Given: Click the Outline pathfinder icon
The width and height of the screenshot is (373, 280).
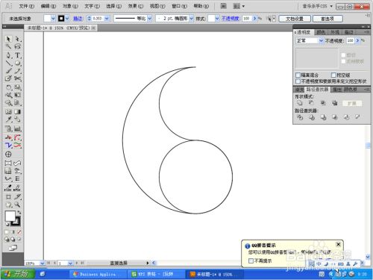Looking at the screenshot, I should pos(346,117).
